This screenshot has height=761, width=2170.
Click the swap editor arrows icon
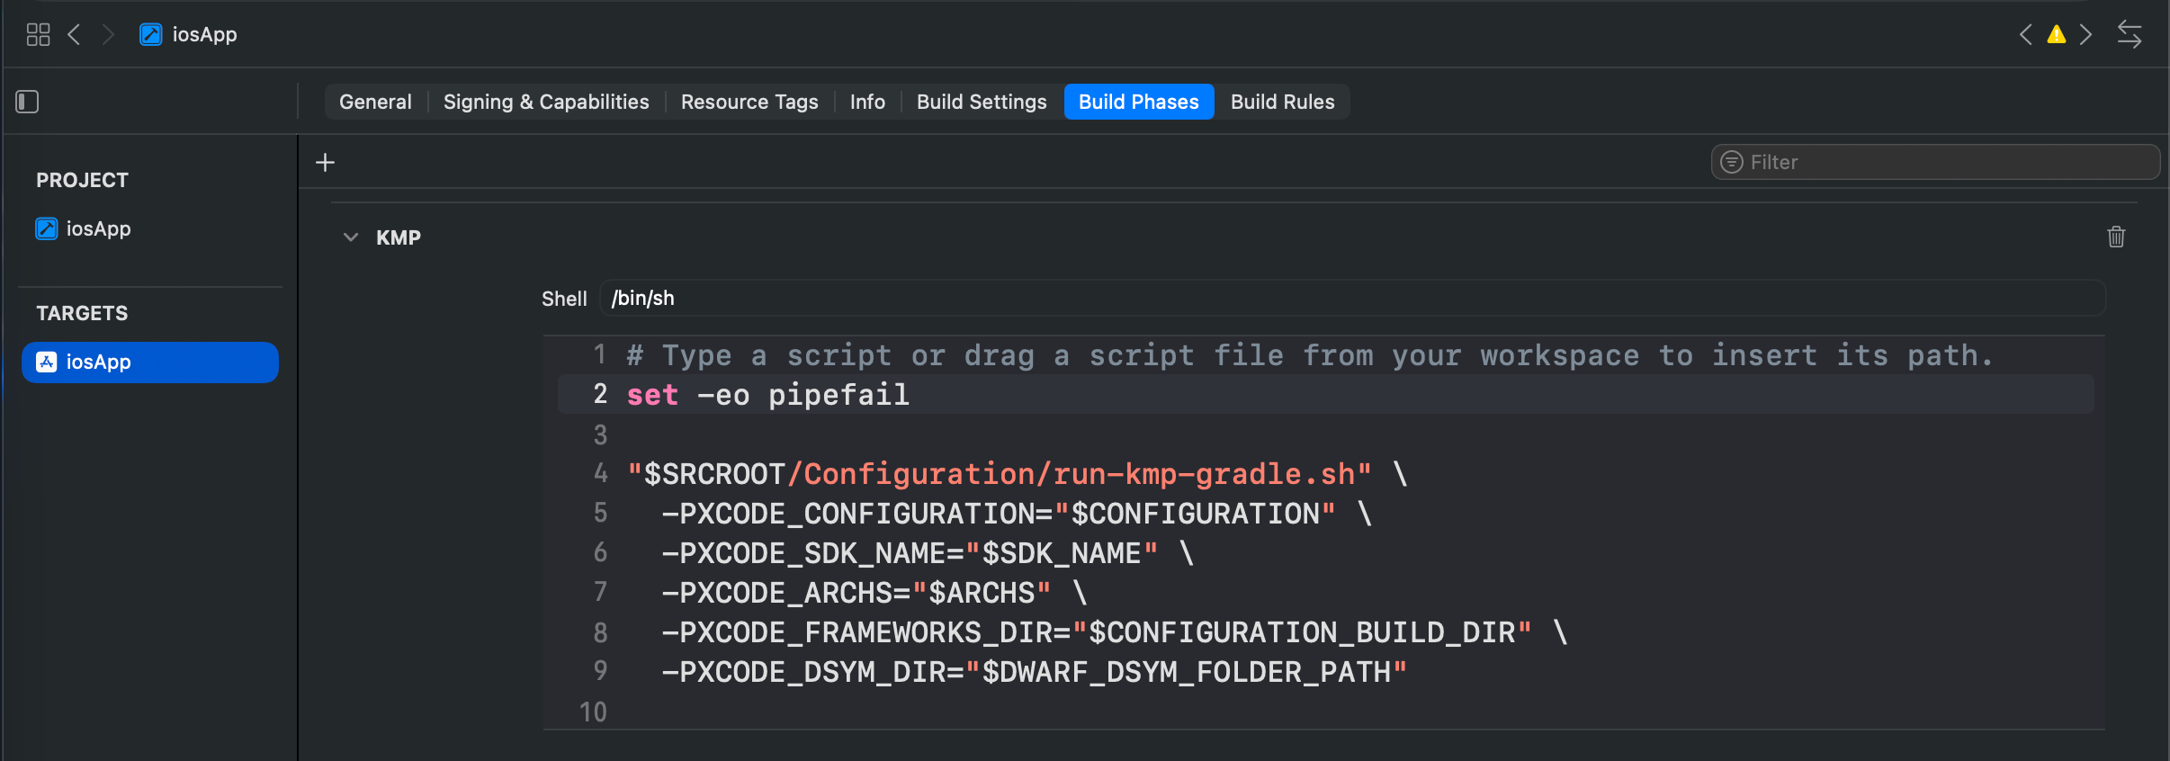point(2130,34)
